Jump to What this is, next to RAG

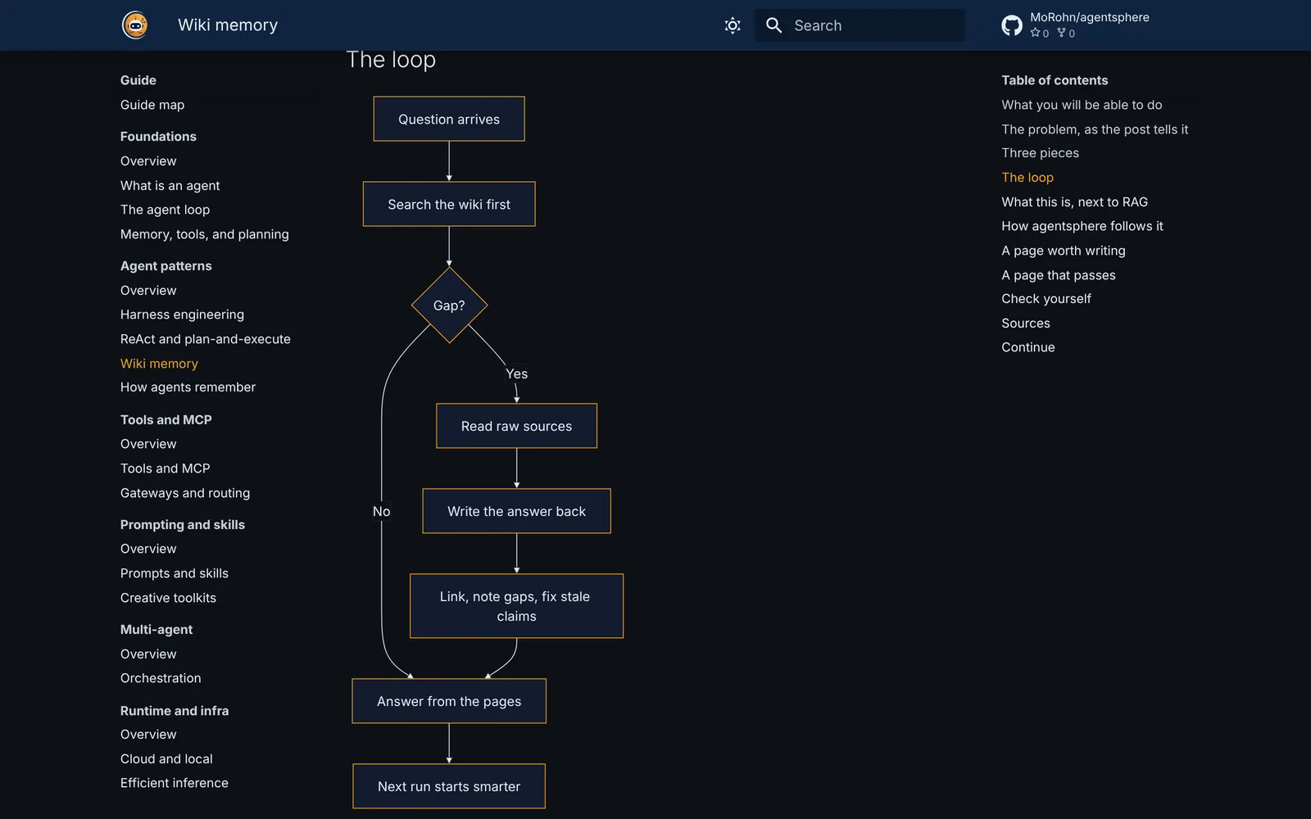tap(1074, 202)
